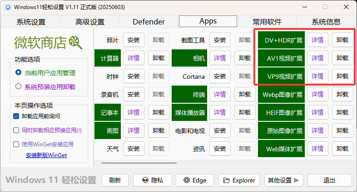Image resolution: width=357 pixels, height=192 pixels.
Task: Uninstall 终端 app
Action: click(245, 94)
